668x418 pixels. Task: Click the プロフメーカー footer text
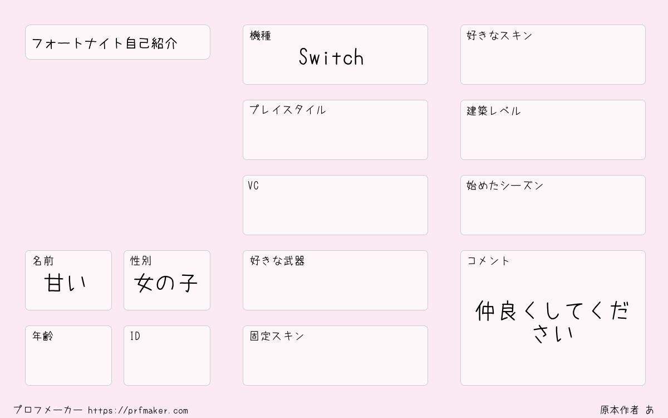click(x=48, y=410)
